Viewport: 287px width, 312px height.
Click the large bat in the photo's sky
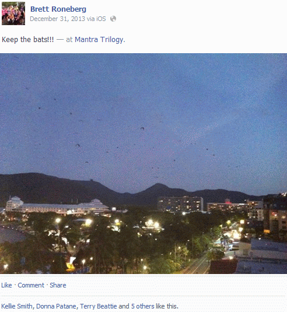pos(142,129)
